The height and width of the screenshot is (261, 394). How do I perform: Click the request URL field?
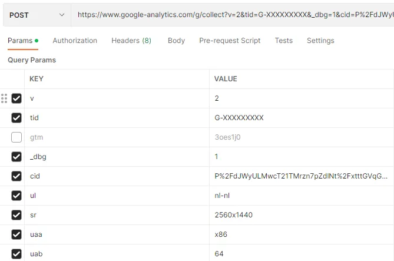pyautogui.click(x=233, y=15)
